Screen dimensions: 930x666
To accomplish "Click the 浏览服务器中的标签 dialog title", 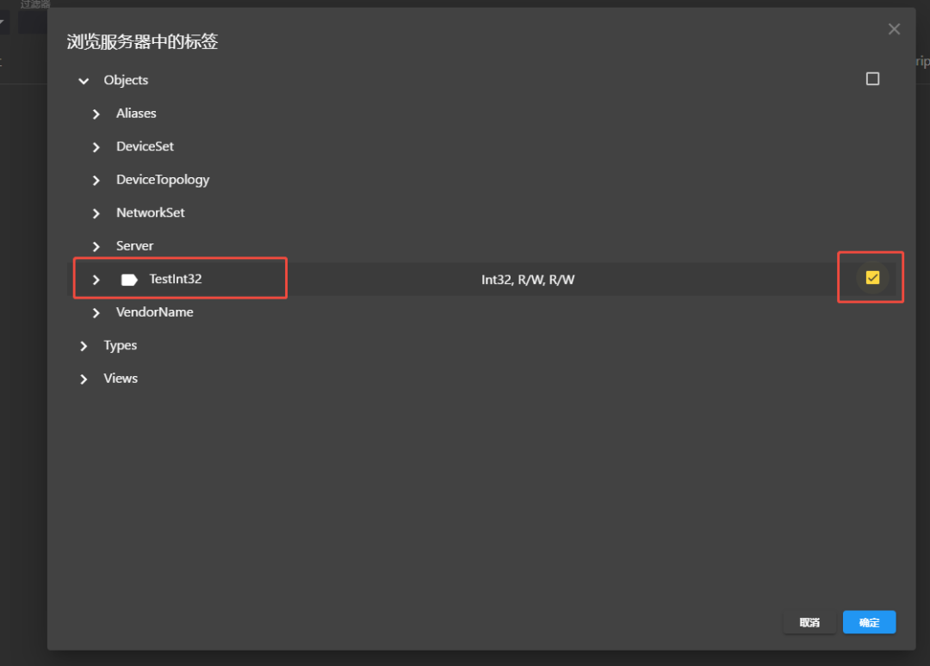I will pos(142,41).
